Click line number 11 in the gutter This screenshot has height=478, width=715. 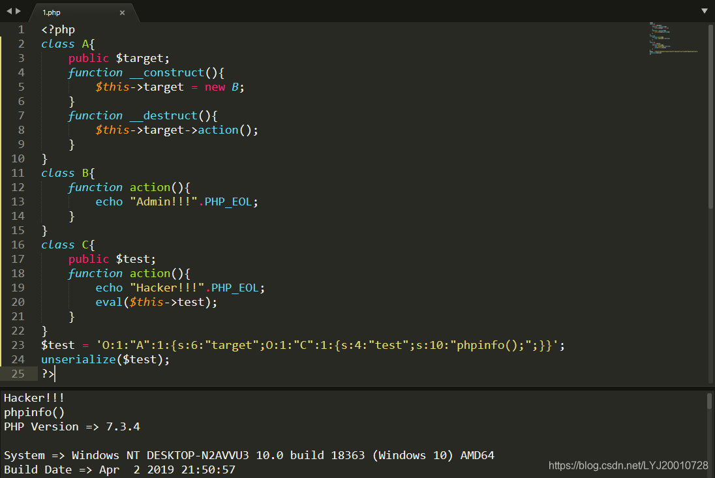[18, 173]
